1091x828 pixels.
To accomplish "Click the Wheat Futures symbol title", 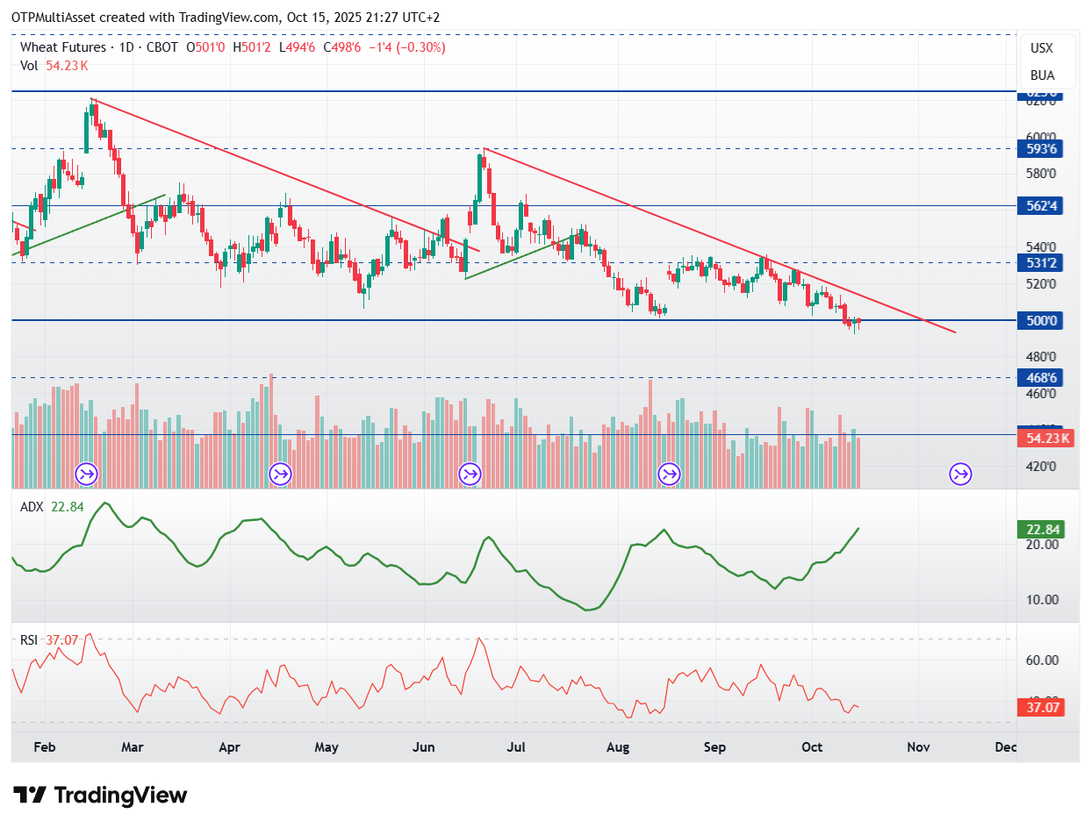I will (x=61, y=47).
